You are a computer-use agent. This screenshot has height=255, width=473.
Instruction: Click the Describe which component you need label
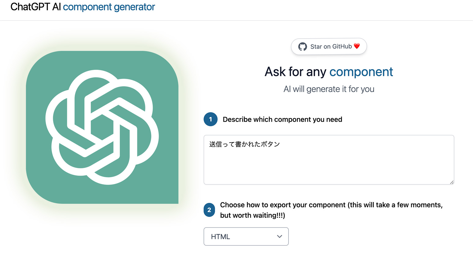[282, 119]
